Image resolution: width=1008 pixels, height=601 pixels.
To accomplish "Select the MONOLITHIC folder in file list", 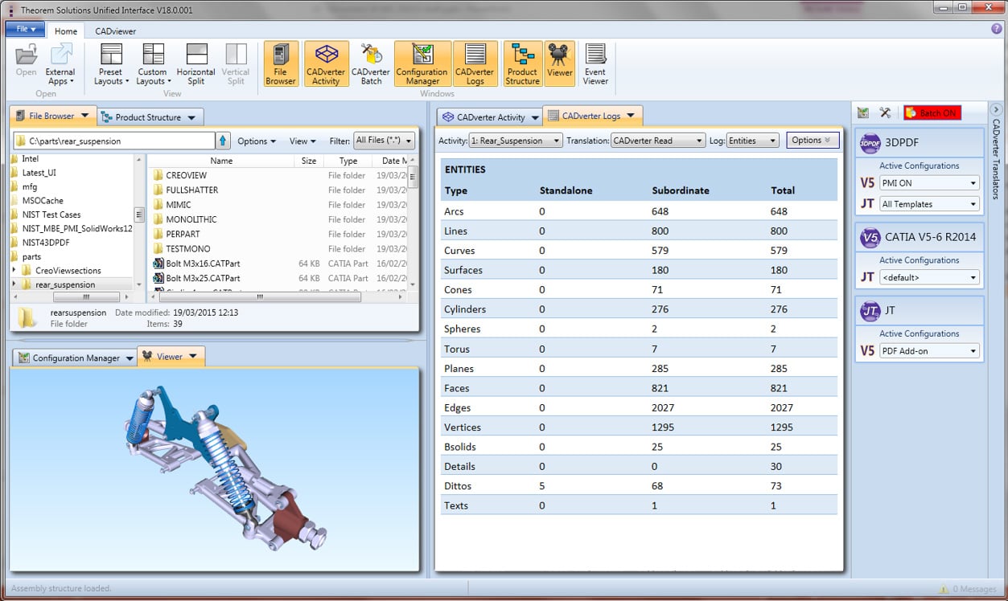I will [191, 219].
